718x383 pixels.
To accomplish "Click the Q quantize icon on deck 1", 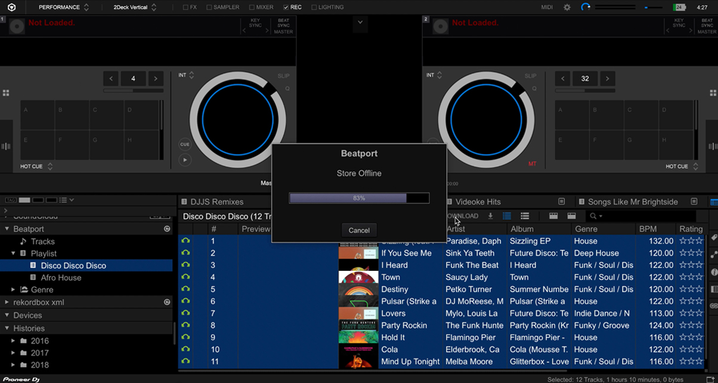I will tap(287, 89).
